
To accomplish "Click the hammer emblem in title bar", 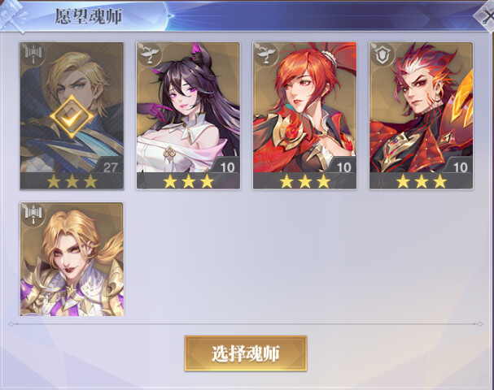I will 12,16.
